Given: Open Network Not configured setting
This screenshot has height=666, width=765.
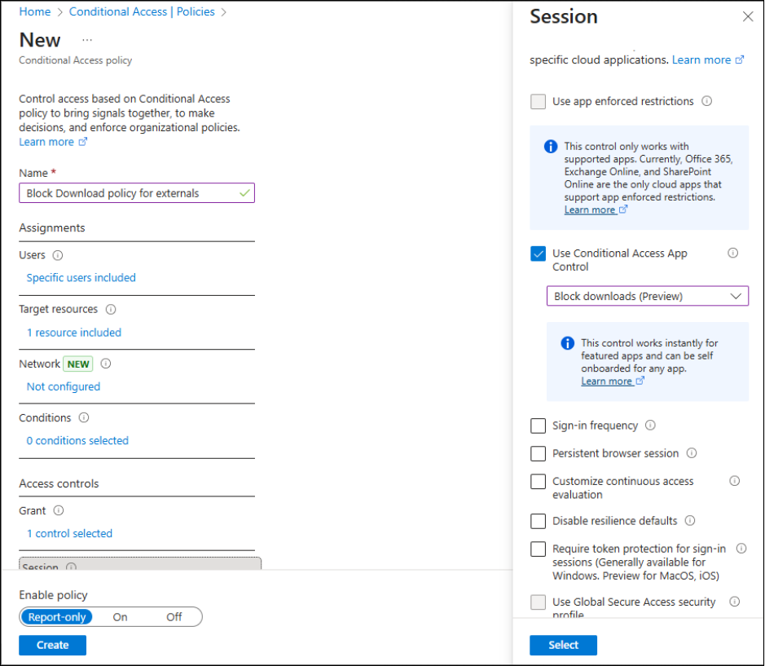Looking at the screenshot, I should pos(64,386).
